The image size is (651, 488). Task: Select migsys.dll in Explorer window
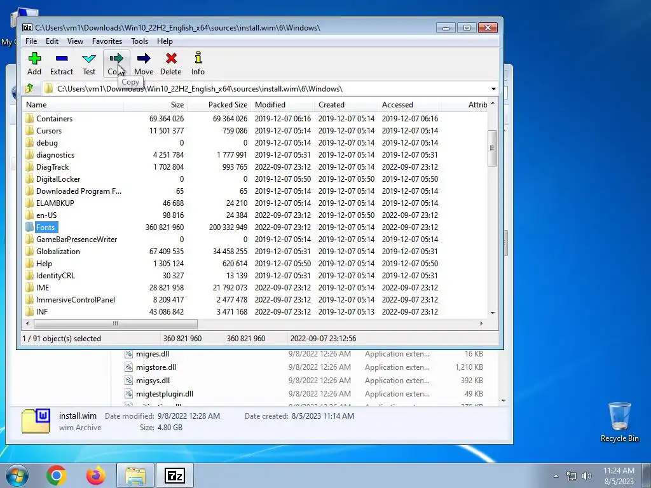[153, 380]
